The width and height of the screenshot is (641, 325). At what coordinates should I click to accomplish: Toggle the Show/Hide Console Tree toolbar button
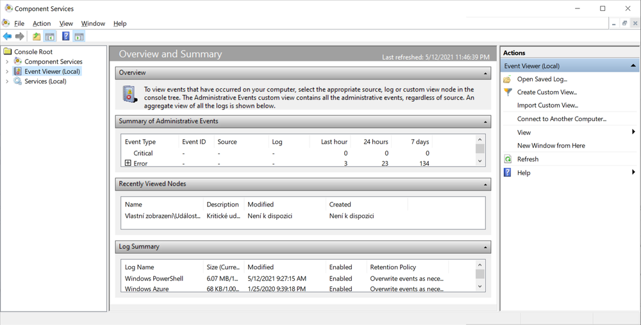coord(49,37)
